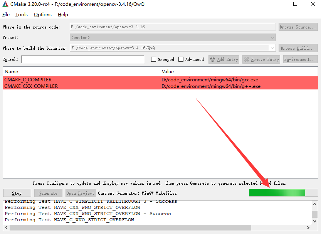Click the log horizontal scroll right arrow

pyautogui.click(x=308, y=228)
